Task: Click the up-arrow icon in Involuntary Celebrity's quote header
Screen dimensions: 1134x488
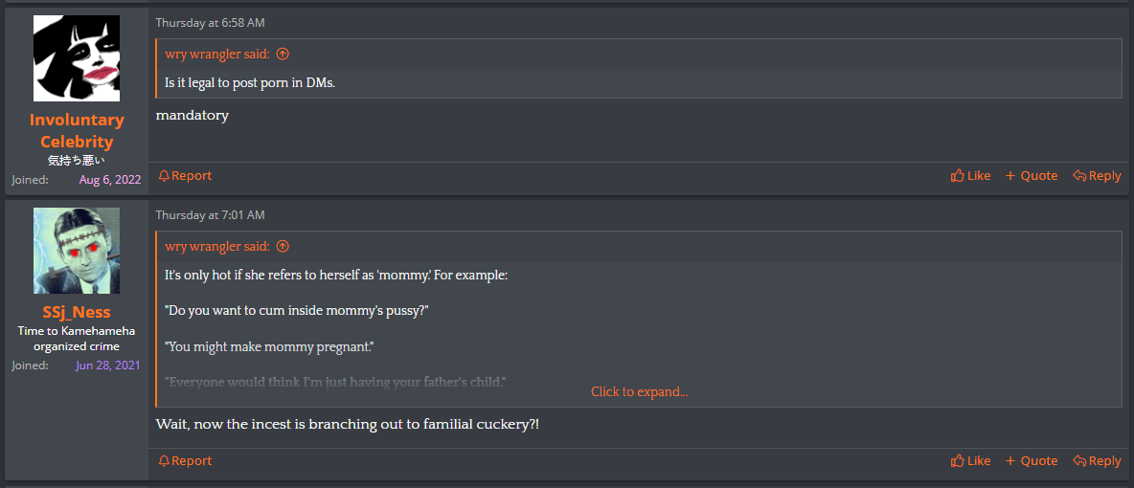Action: [283, 54]
